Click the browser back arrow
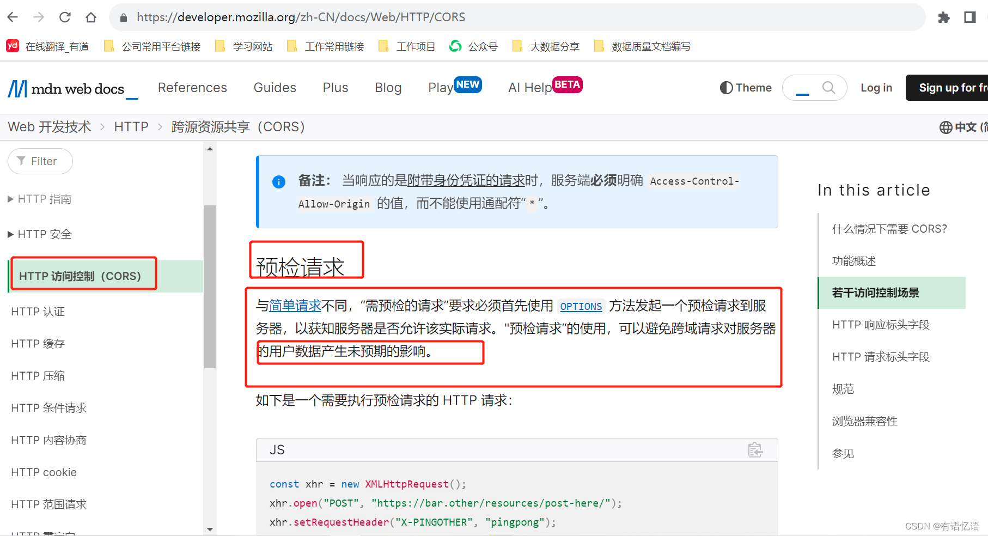Screen dimensions: 988x536 tap(13, 17)
